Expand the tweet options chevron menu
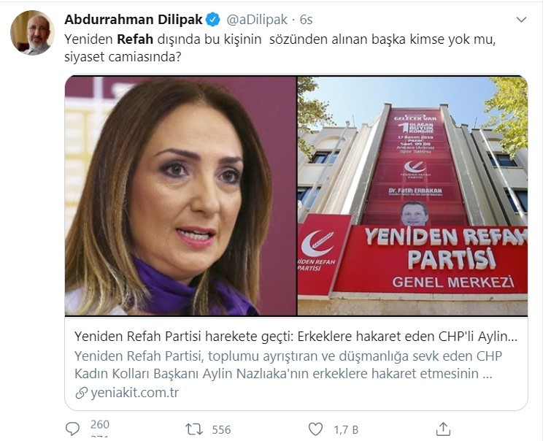551x441 pixels. pos(521,19)
